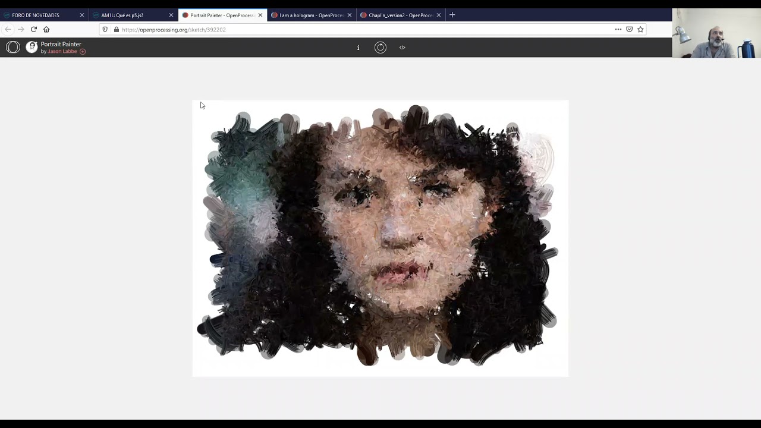Close the AM1L: Qué es p5.js? tab
This screenshot has width=761, height=428.
pyautogui.click(x=171, y=15)
